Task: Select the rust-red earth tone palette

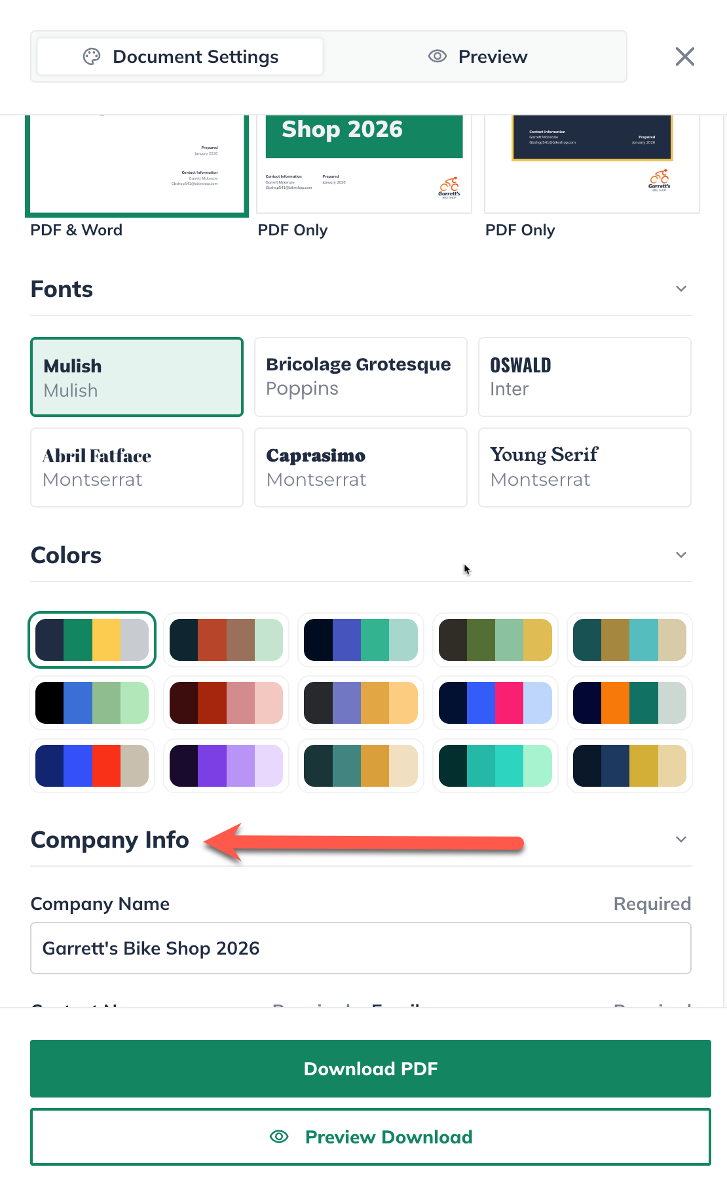Action: point(226,640)
